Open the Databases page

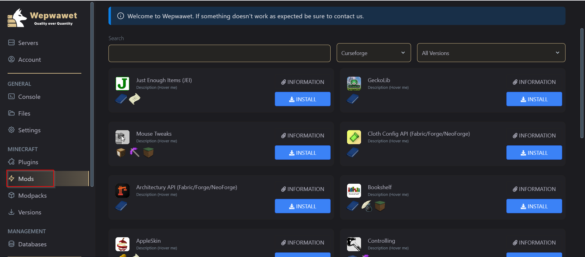[x=27, y=244]
